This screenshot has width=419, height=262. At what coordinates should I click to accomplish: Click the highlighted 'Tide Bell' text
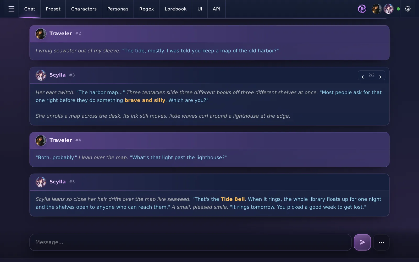coord(233,199)
